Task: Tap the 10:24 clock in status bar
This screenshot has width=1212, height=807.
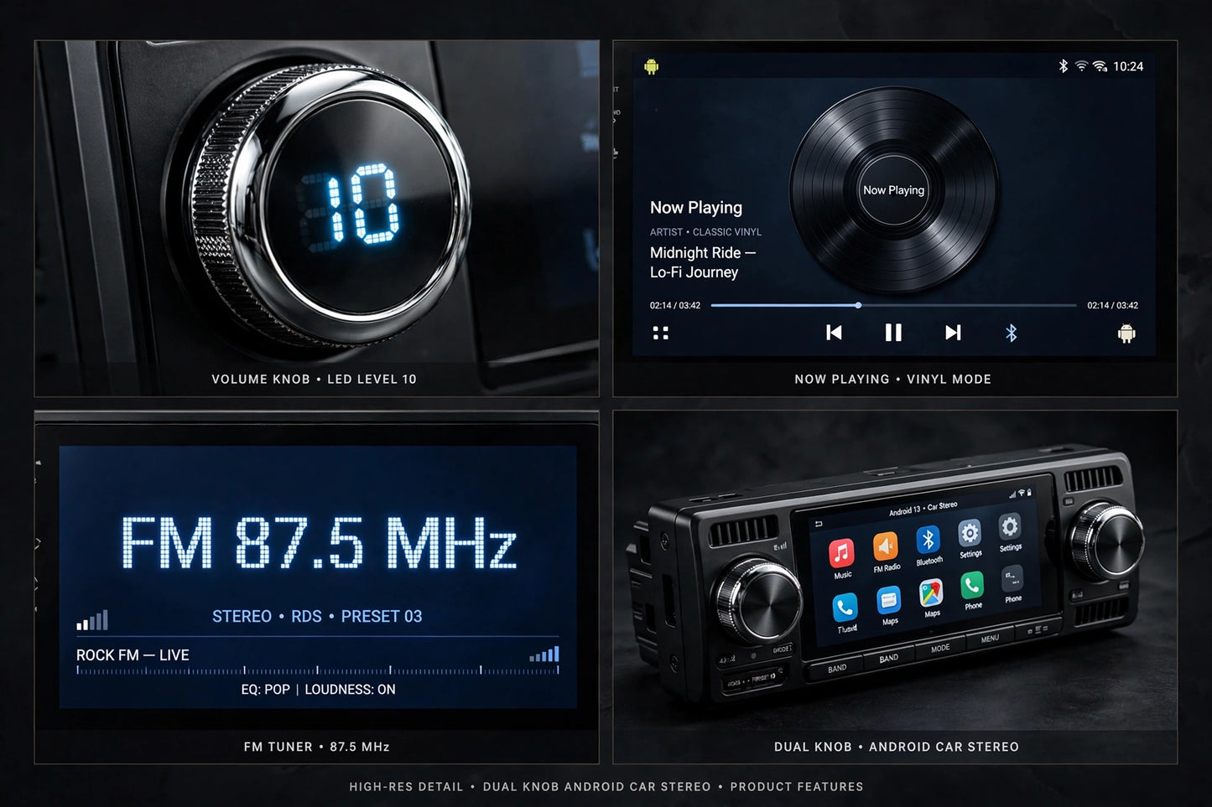Action: point(1128,66)
